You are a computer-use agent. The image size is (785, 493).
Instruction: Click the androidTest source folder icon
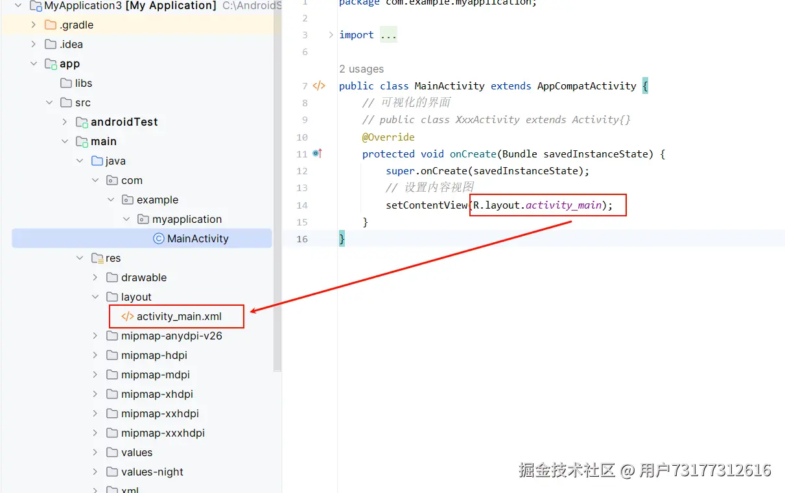[x=82, y=122]
